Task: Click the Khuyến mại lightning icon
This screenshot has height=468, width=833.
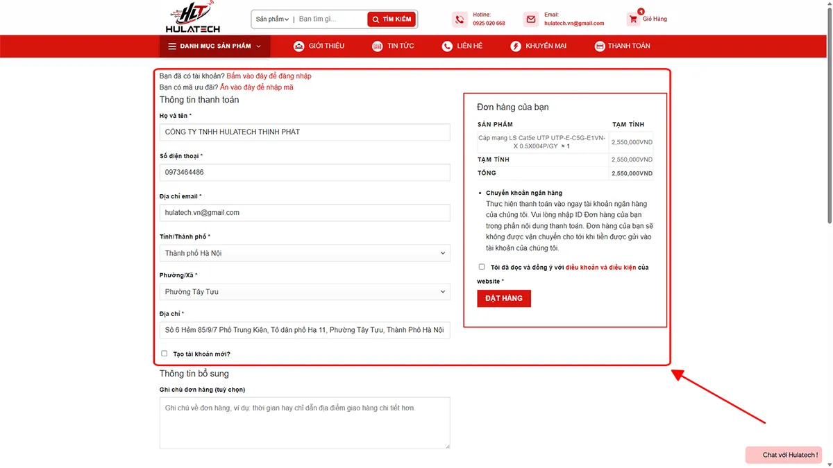Action: 516,46
